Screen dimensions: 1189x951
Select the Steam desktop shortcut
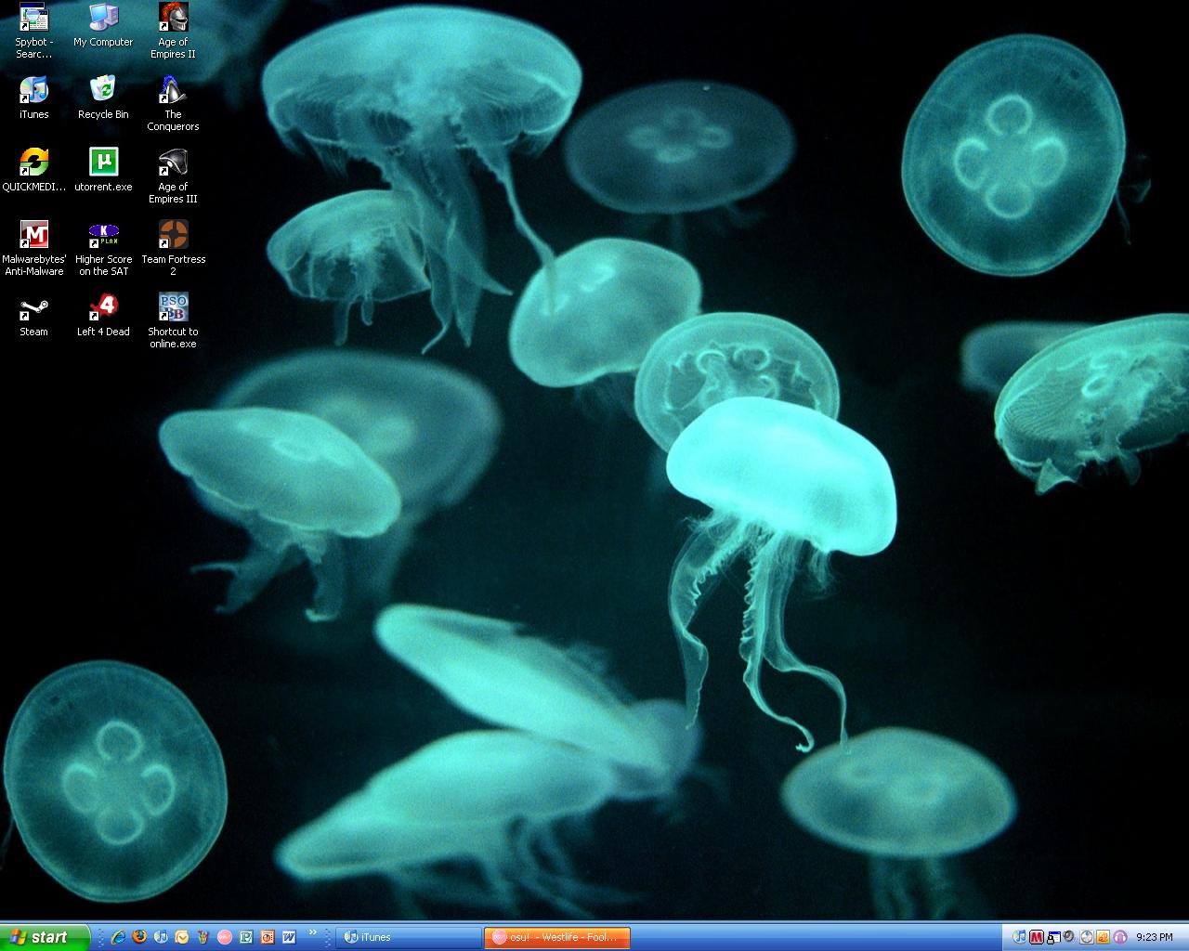[34, 315]
